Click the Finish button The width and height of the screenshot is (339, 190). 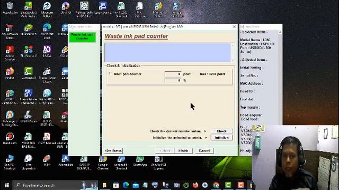(x=183, y=150)
